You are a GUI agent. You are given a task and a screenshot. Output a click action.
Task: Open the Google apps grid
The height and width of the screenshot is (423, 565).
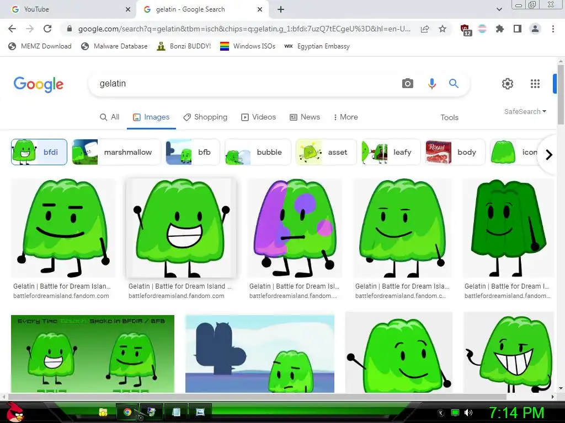click(x=535, y=84)
